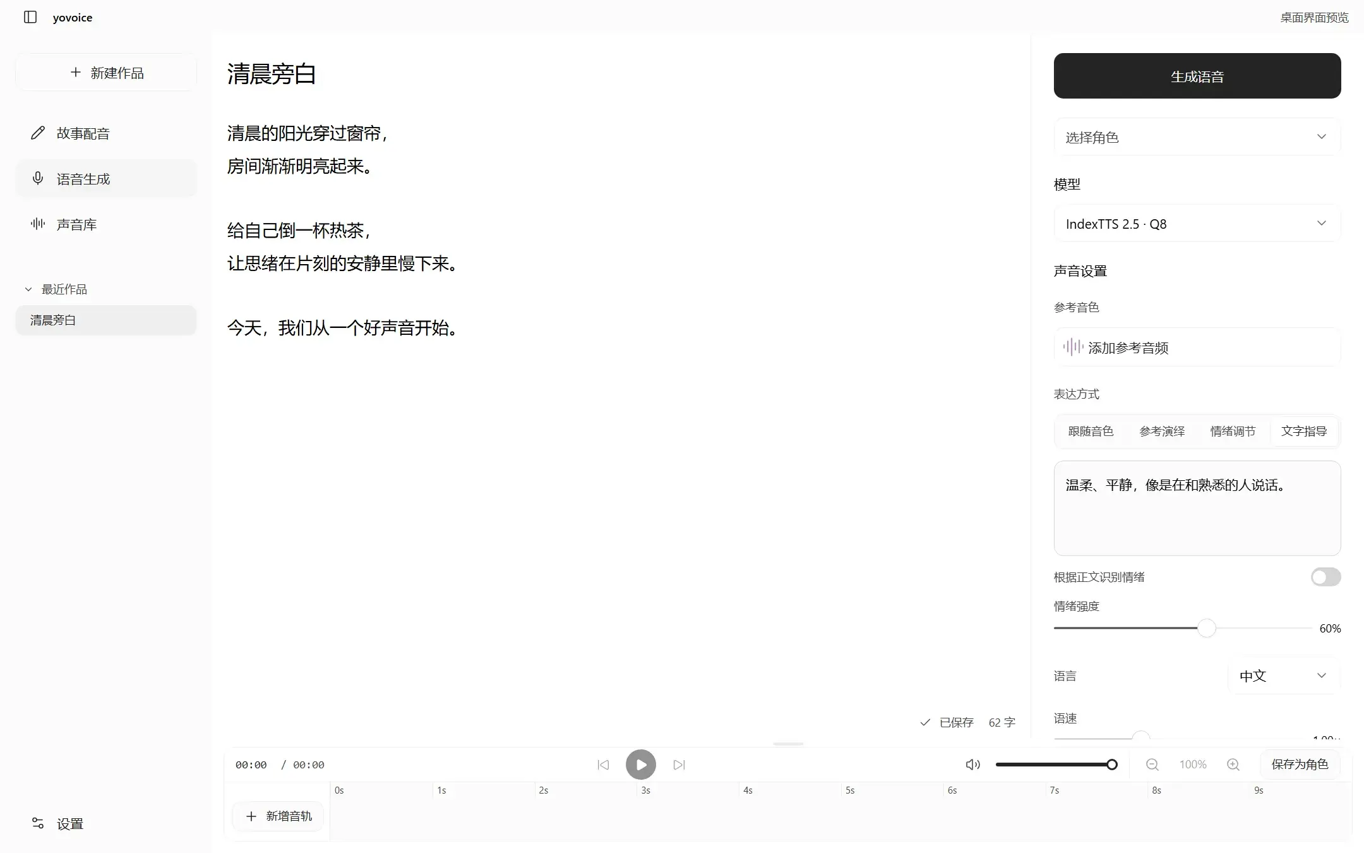1364x853 pixels.
Task: Click the 桌面界面预览 link
Action: (x=1314, y=18)
